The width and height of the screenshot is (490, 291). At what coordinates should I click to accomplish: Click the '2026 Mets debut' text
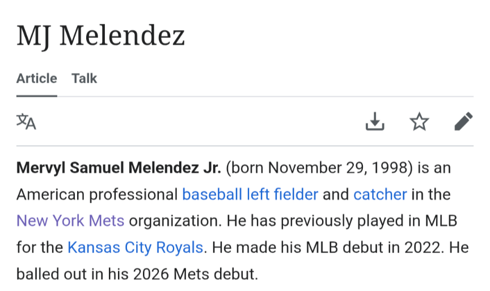point(195,274)
